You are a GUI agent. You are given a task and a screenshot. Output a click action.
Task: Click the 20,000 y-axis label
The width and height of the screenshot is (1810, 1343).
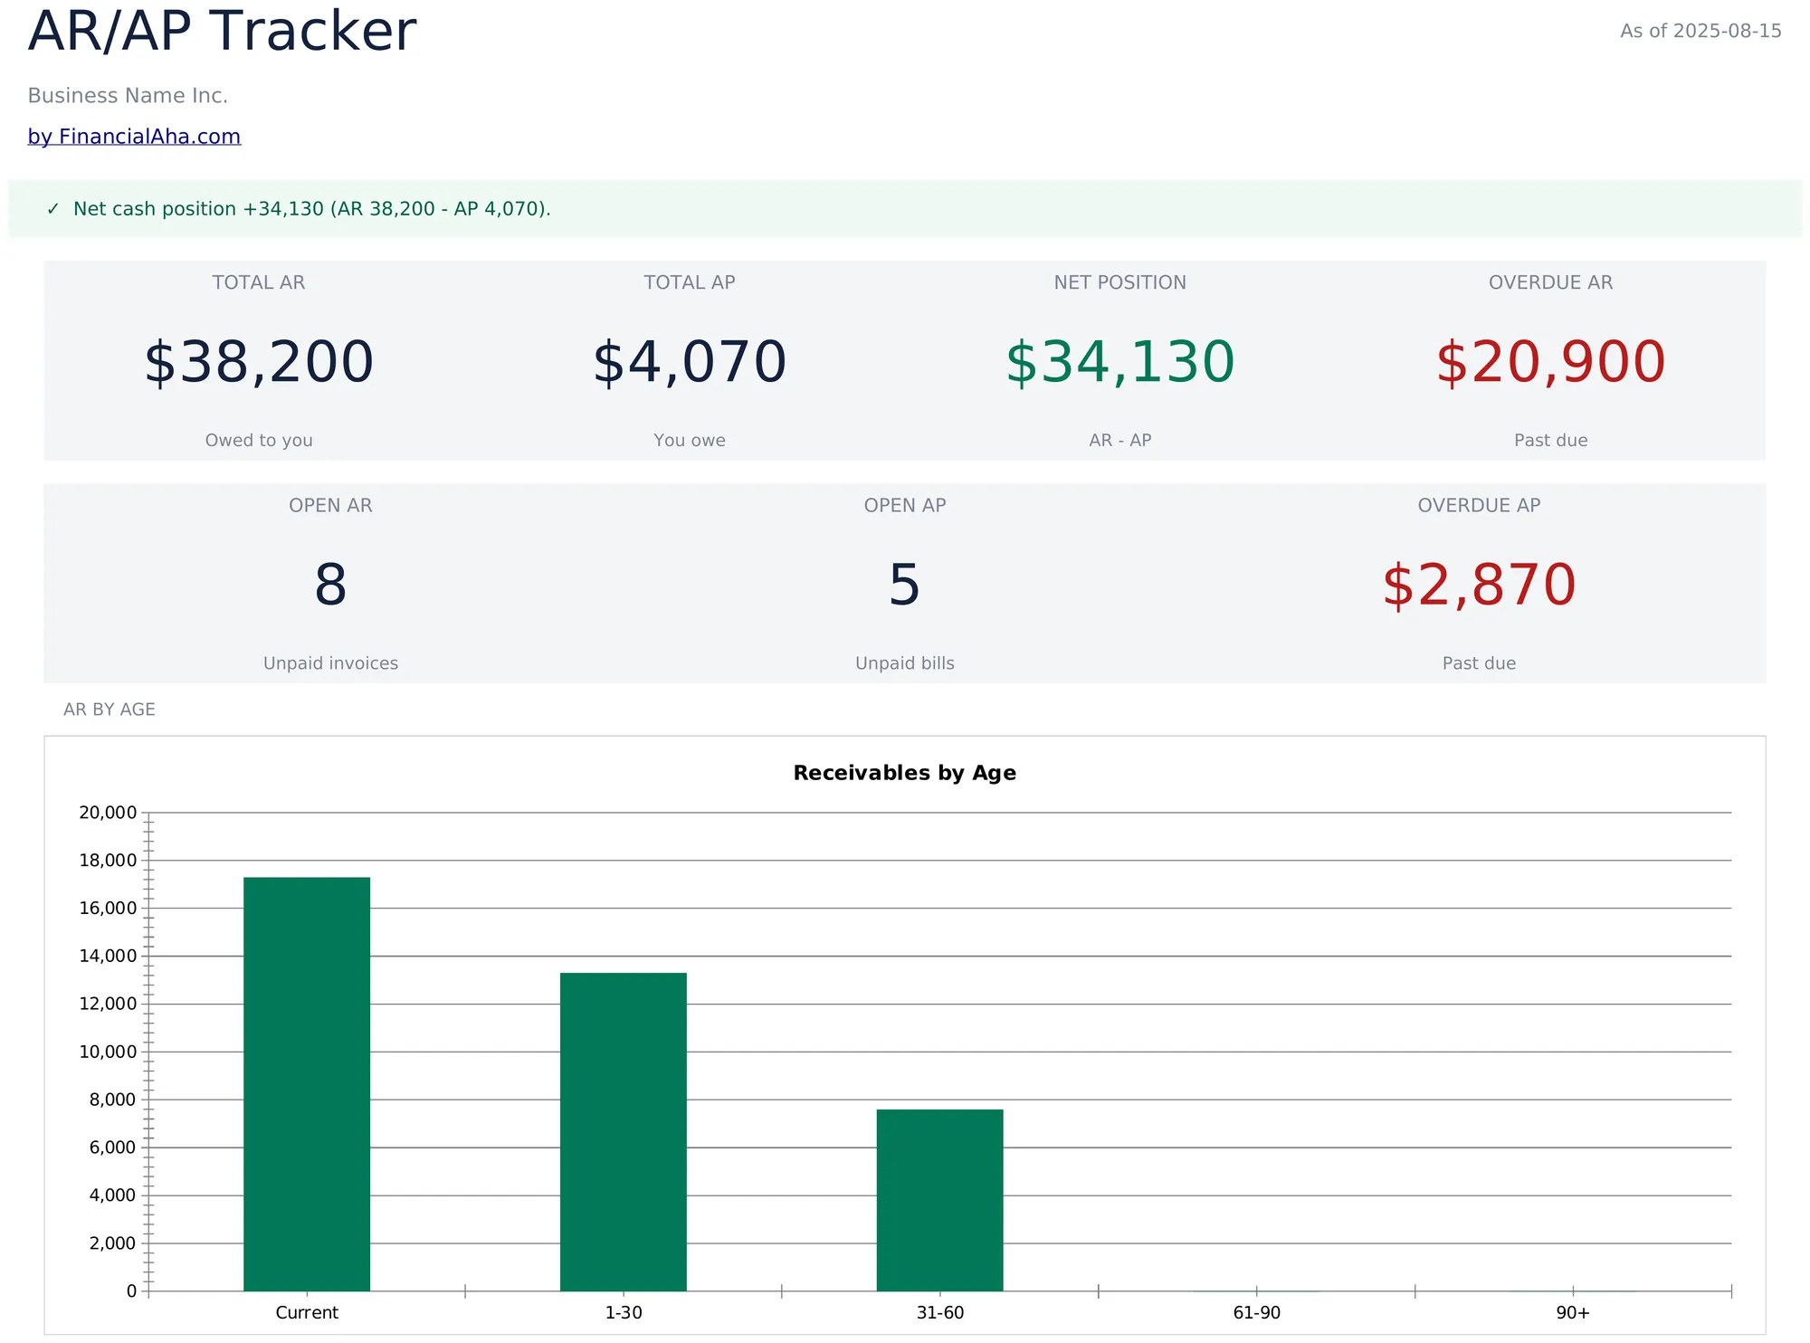pyautogui.click(x=108, y=813)
